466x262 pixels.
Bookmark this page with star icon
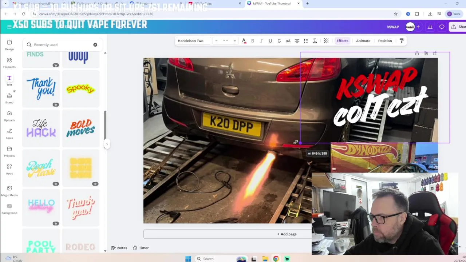[x=396, y=14]
